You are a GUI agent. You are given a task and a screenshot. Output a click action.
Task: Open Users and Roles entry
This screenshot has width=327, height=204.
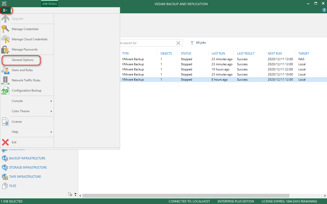coord(22,70)
